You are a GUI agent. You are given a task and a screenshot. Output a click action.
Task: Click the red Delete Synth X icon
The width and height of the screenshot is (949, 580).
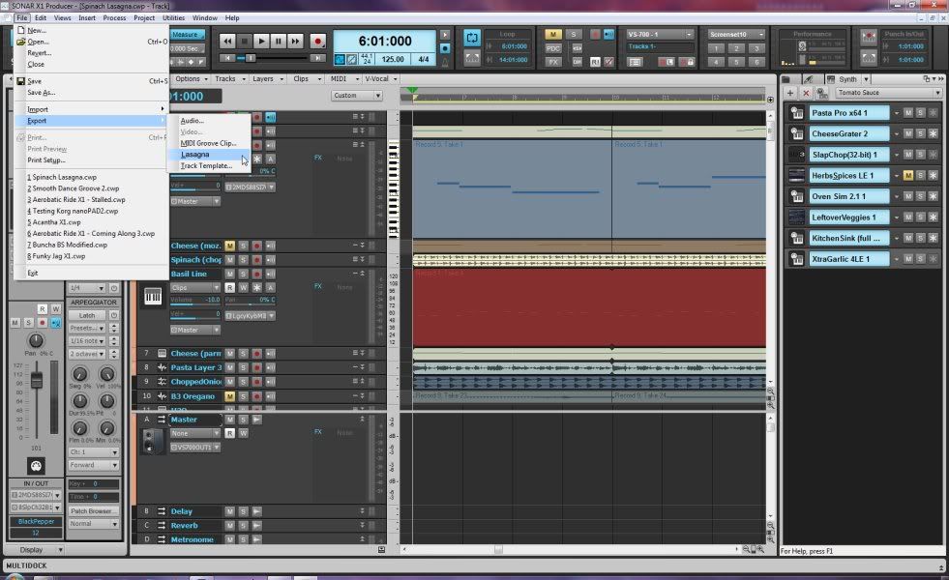click(806, 93)
